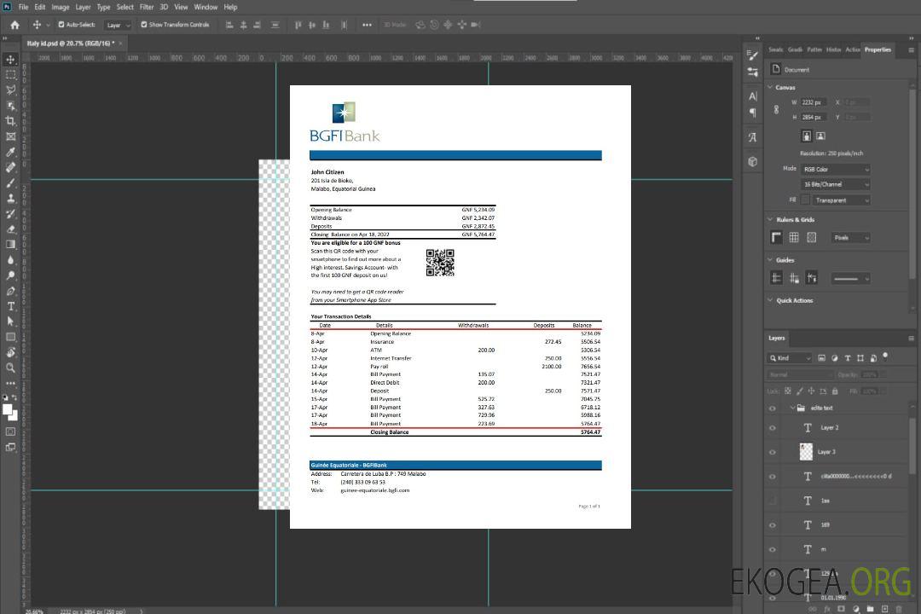Select the Crop tool in the toolbar

click(x=11, y=121)
